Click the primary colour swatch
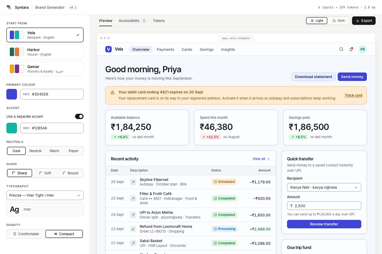The height and width of the screenshot is (254, 382). pyautogui.click(x=12, y=94)
